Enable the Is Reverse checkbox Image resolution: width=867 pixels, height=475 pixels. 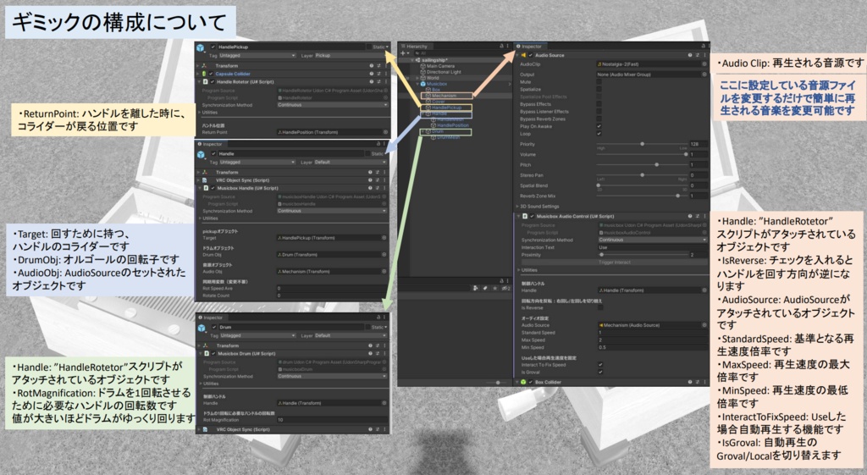click(600, 307)
